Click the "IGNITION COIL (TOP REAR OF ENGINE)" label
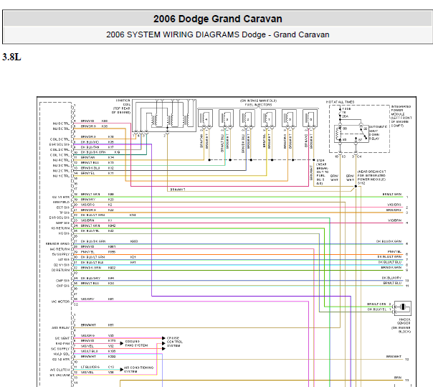This screenshot has height=387, width=433. (122, 106)
